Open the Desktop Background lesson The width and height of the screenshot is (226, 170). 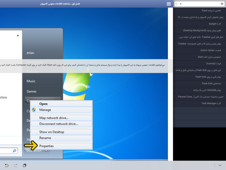199,30
